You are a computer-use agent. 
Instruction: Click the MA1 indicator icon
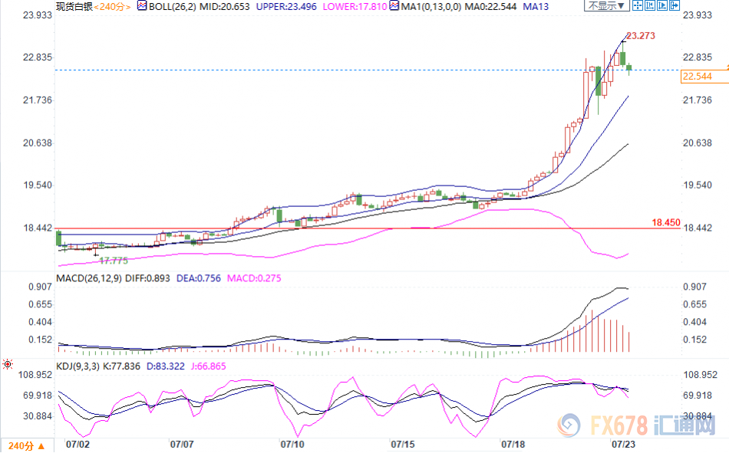[393, 6]
